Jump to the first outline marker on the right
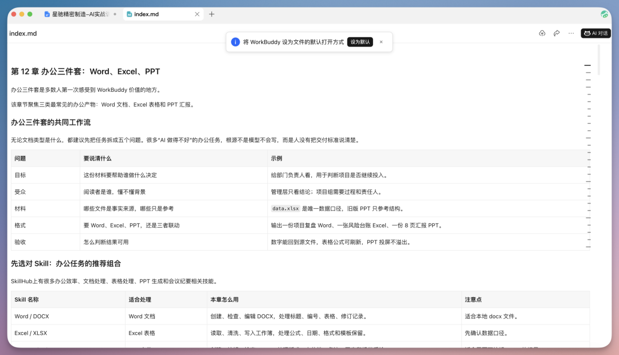This screenshot has height=355, width=619. 588,65
